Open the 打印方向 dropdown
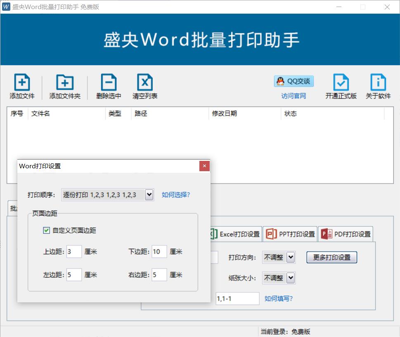The height and width of the screenshot is (337, 400). (x=291, y=257)
